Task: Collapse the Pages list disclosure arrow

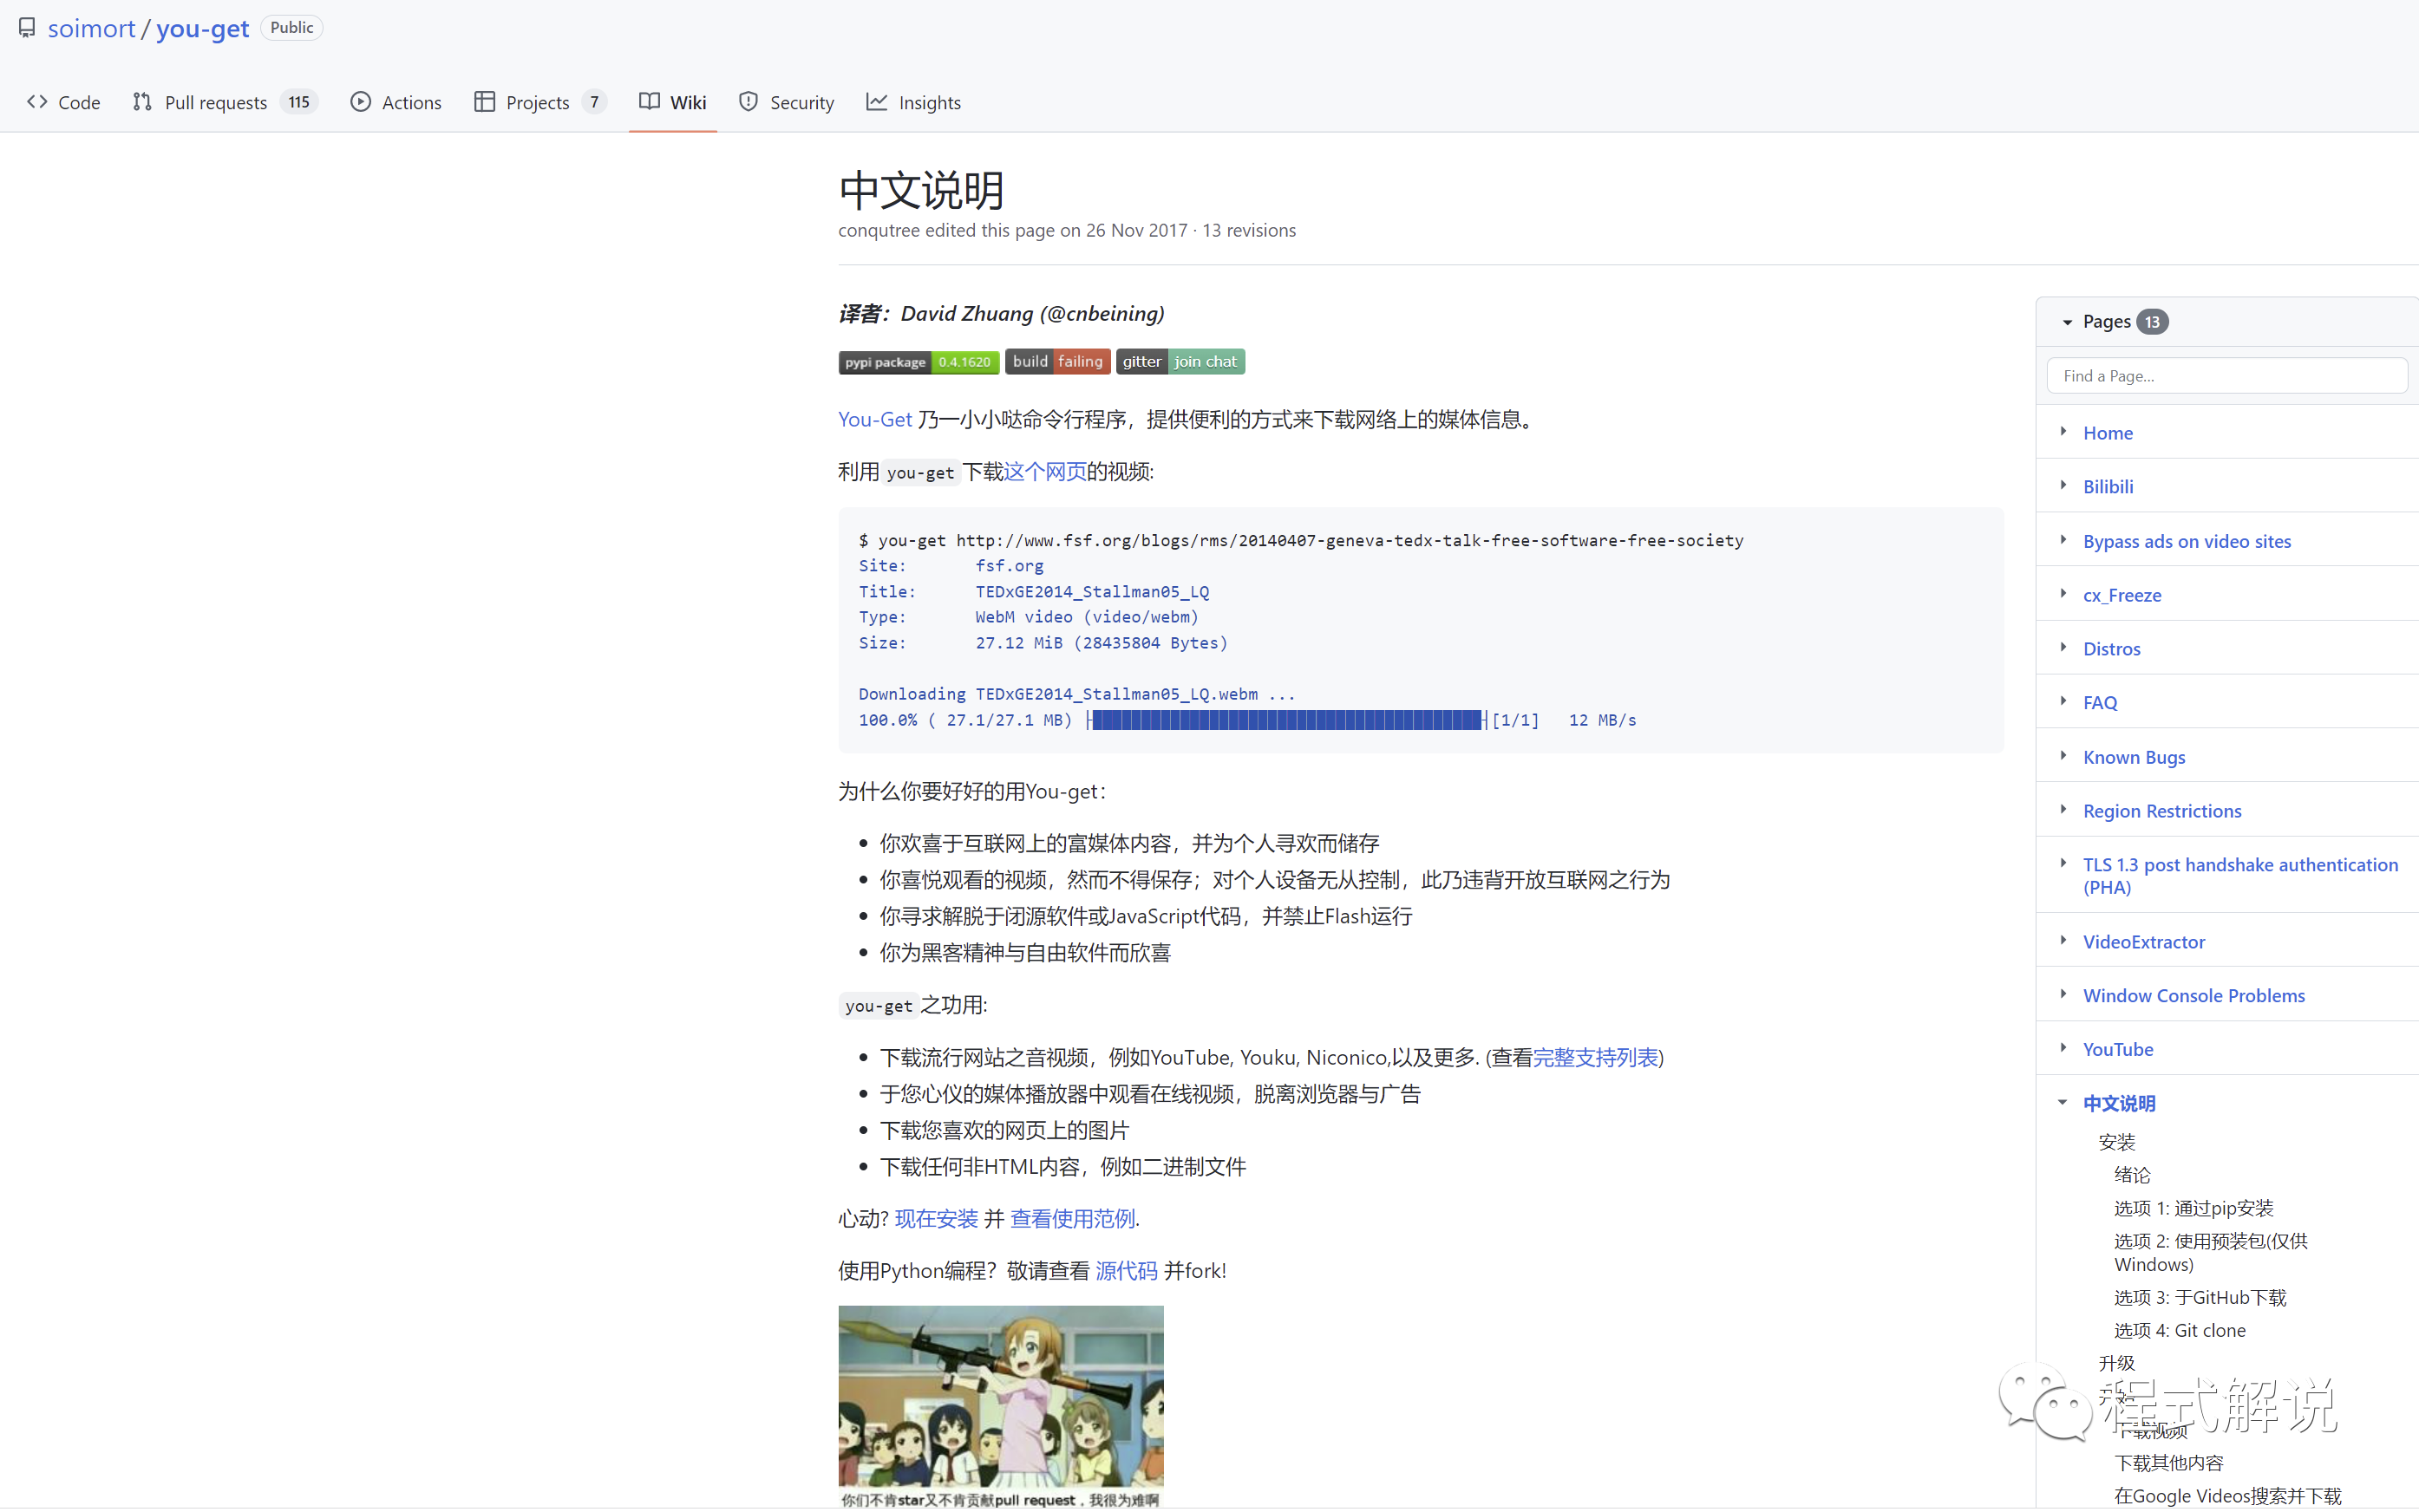Action: (2067, 322)
